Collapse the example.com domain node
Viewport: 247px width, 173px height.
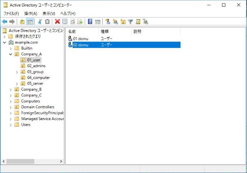tap(4, 42)
